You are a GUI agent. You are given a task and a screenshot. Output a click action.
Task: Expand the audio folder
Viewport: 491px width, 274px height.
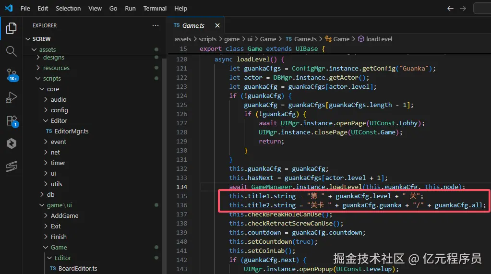tap(59, 99)
